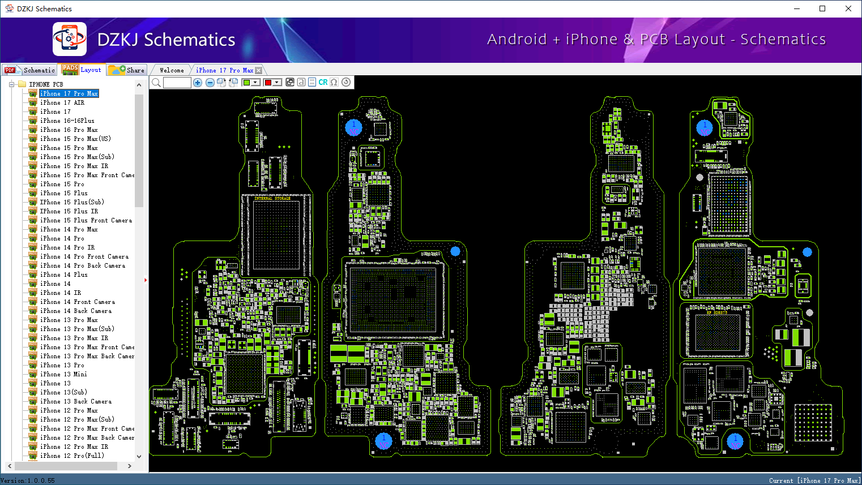Click the tree panel scroll down arrow
Screen dimensions: 862x485
(x=139, y=456)
